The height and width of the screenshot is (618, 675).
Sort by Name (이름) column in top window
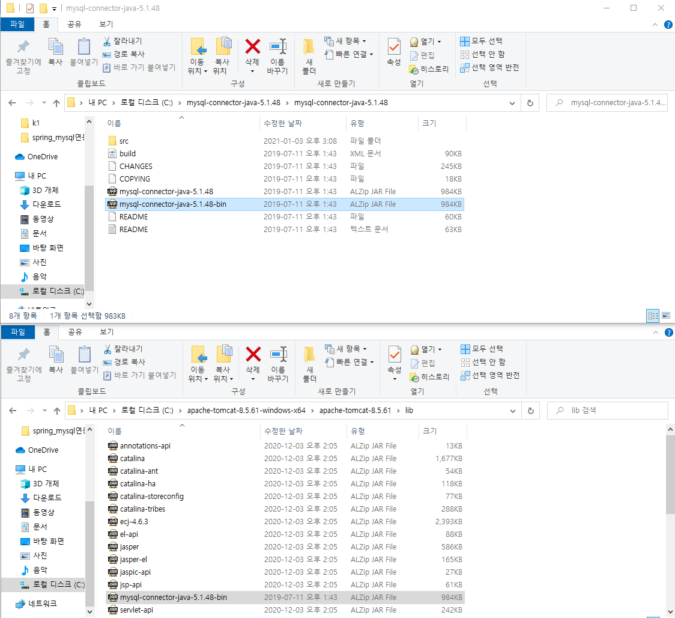(182, 123)
